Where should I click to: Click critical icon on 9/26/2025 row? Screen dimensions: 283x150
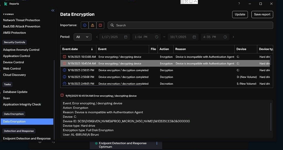tap(65, 57)
